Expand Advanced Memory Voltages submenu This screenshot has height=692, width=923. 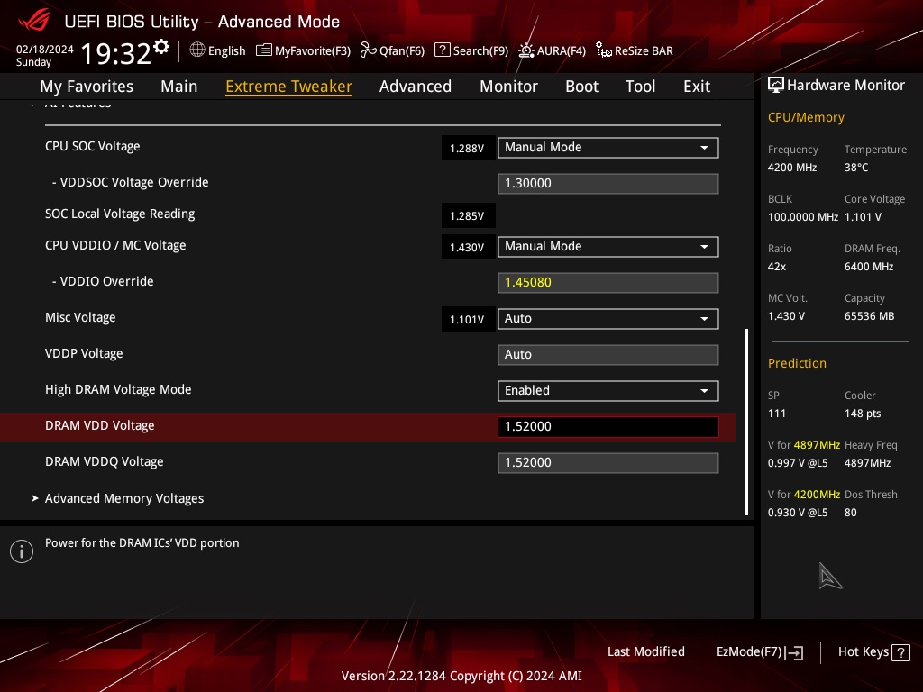(x=124, y=498)
